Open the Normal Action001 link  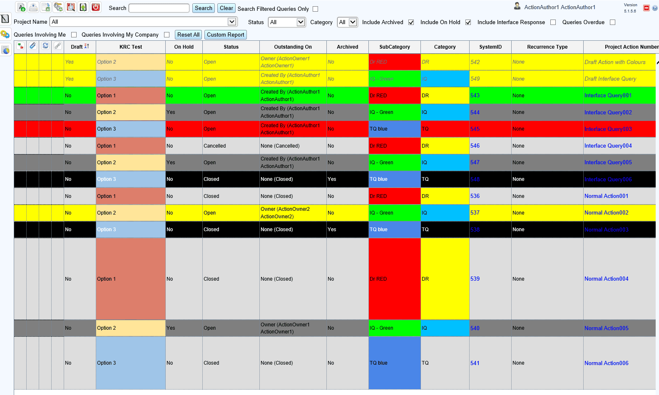coord(607,196)
